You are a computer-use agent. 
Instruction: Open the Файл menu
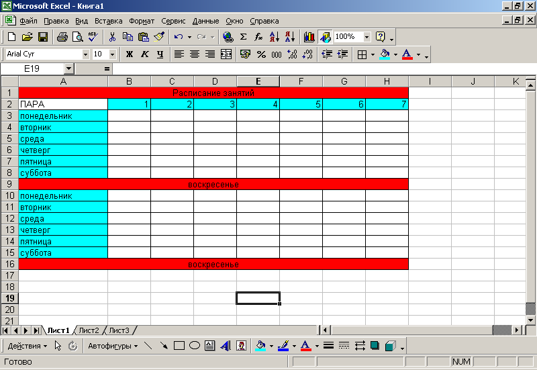coord(28,21)
